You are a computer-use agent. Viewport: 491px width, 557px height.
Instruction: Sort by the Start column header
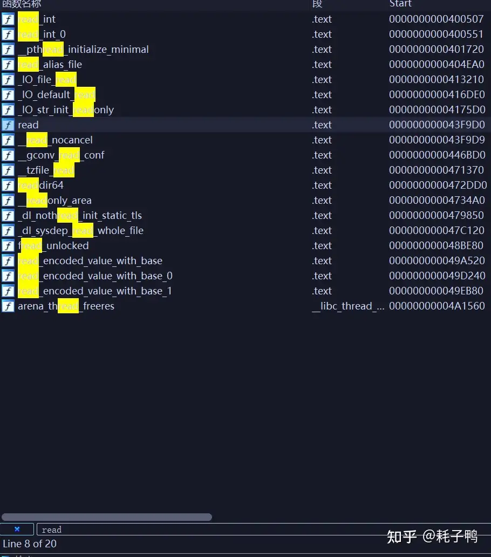(x=400, y=4)
